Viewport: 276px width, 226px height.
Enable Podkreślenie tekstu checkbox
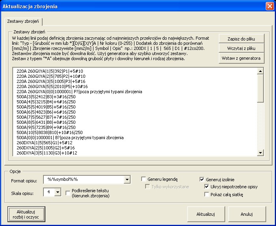point(68,192)
